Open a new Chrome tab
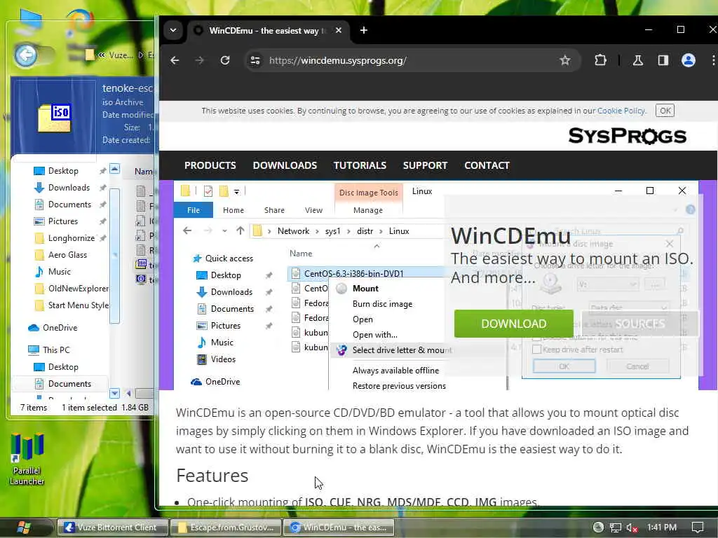The height and width of the screenshot is (538, 718). [x=364, y=30]
